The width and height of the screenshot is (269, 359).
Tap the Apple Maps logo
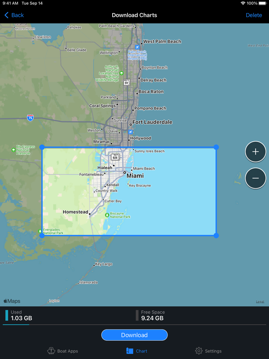coord(12,301)
